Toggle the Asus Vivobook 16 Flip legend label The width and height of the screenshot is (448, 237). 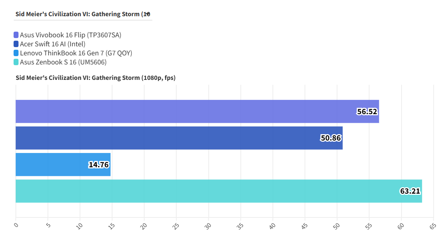pyautogui.click(x=71, y=35)
